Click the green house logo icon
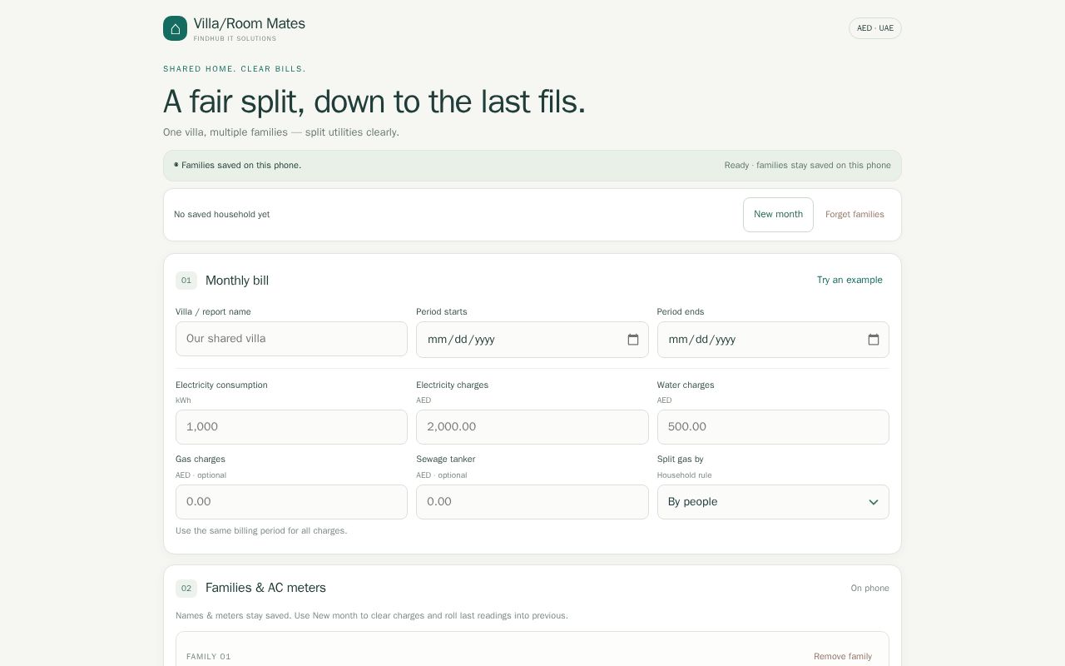This screenshot has width=1065, height=666. click(175, 28)
